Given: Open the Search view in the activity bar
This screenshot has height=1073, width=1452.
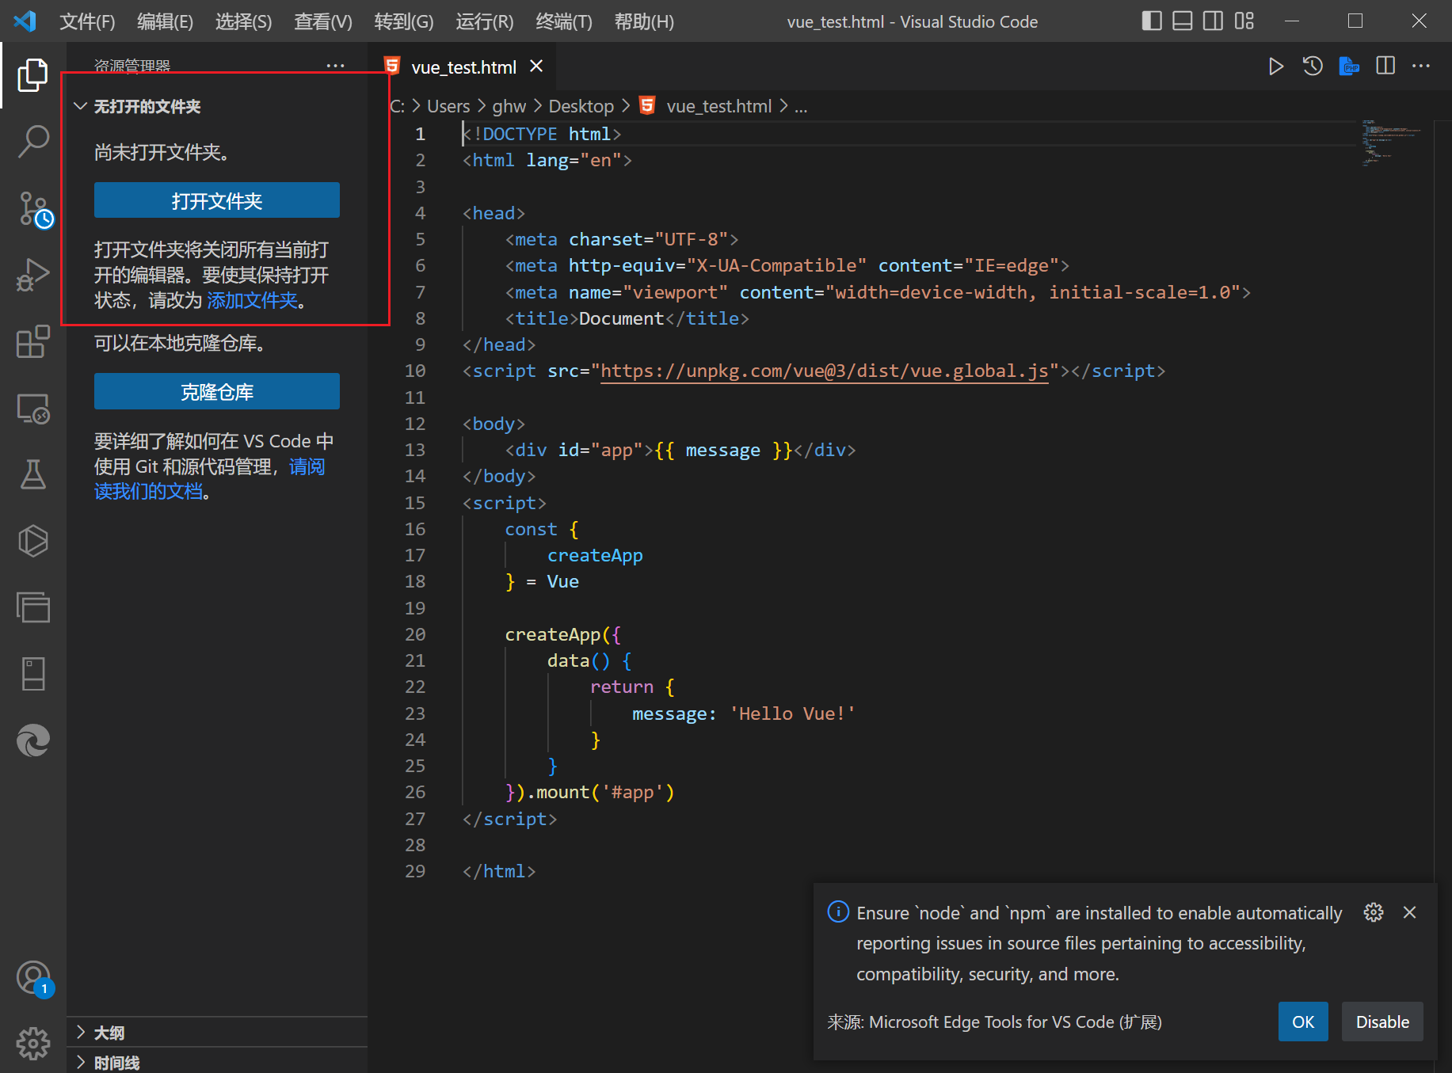Looking at the screenshot, I should coord(32,140).
